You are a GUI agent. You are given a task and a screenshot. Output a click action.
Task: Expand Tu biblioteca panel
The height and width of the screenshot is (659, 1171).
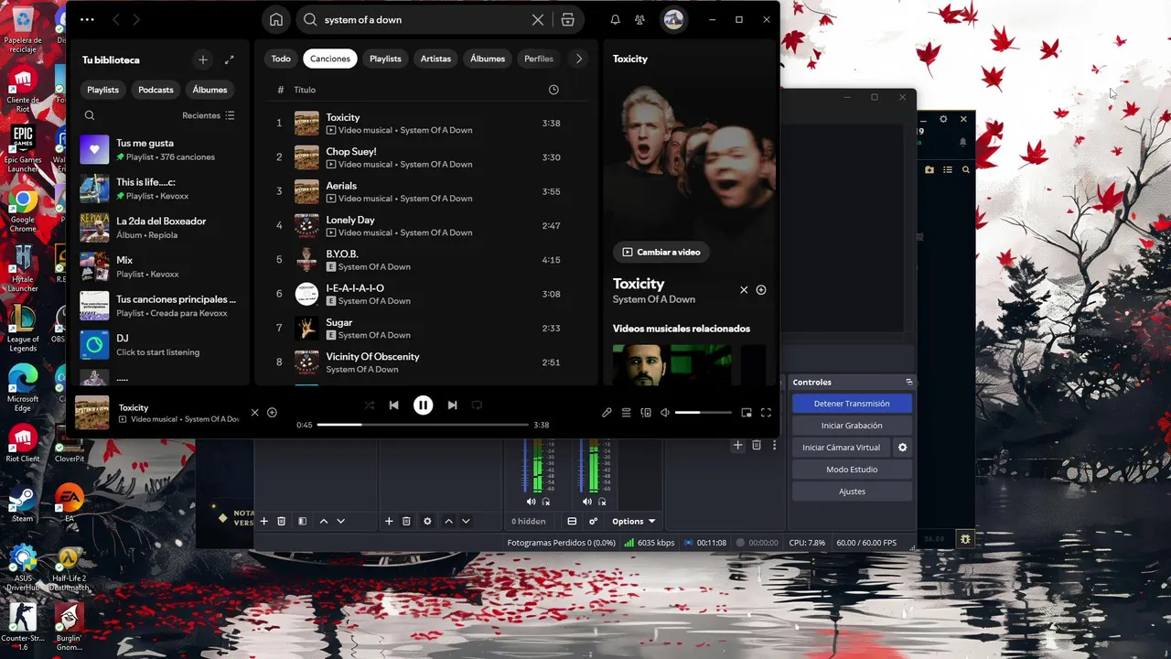point(230,59)
